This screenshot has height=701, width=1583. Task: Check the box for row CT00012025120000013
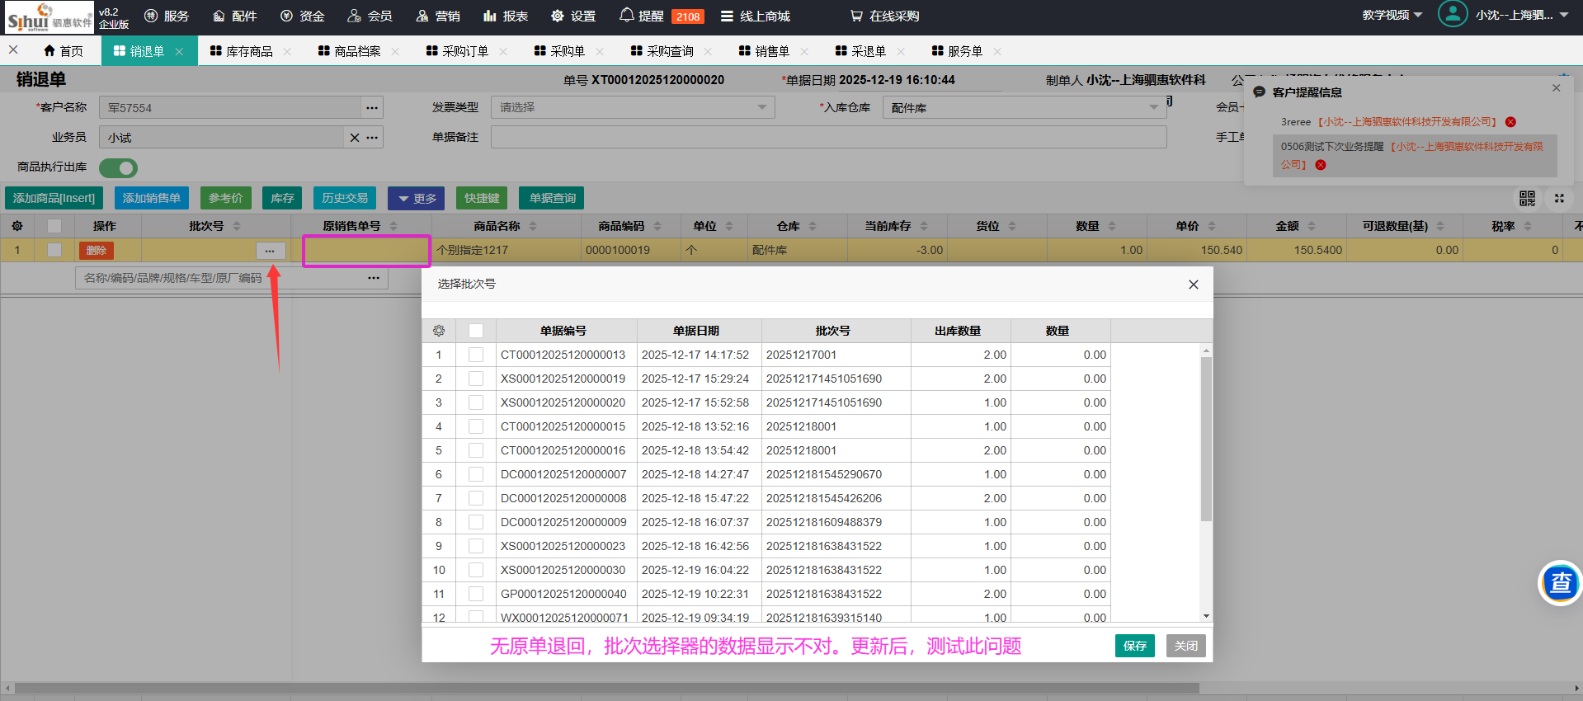pos(476,355)
